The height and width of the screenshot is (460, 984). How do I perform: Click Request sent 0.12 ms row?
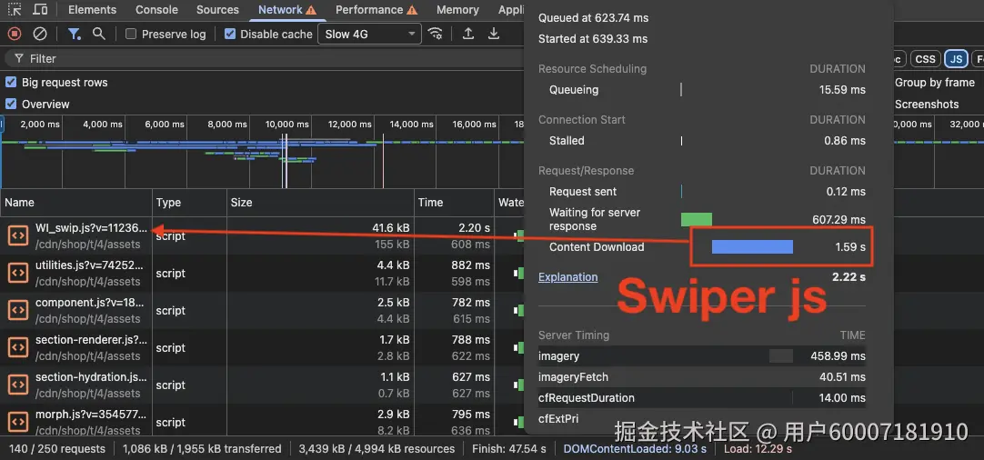(701, 192)
